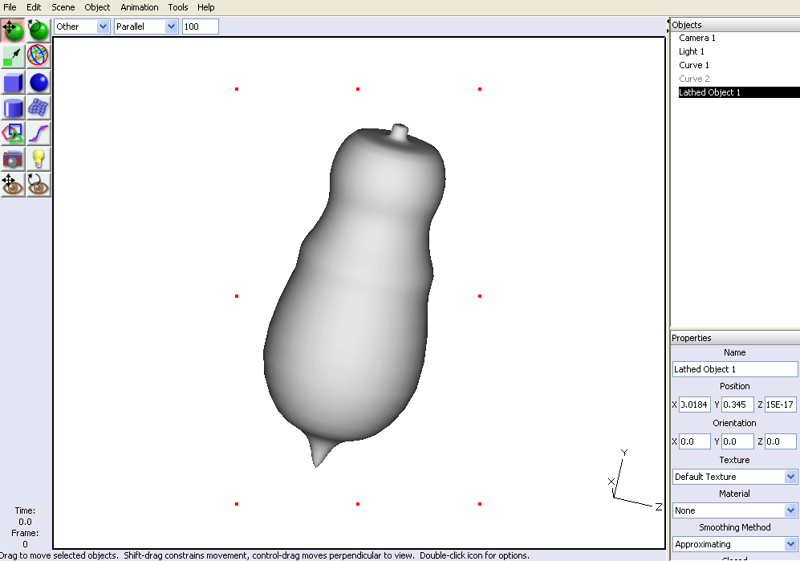Open the Parallel projection dropdown

click(x=146, y=26)
